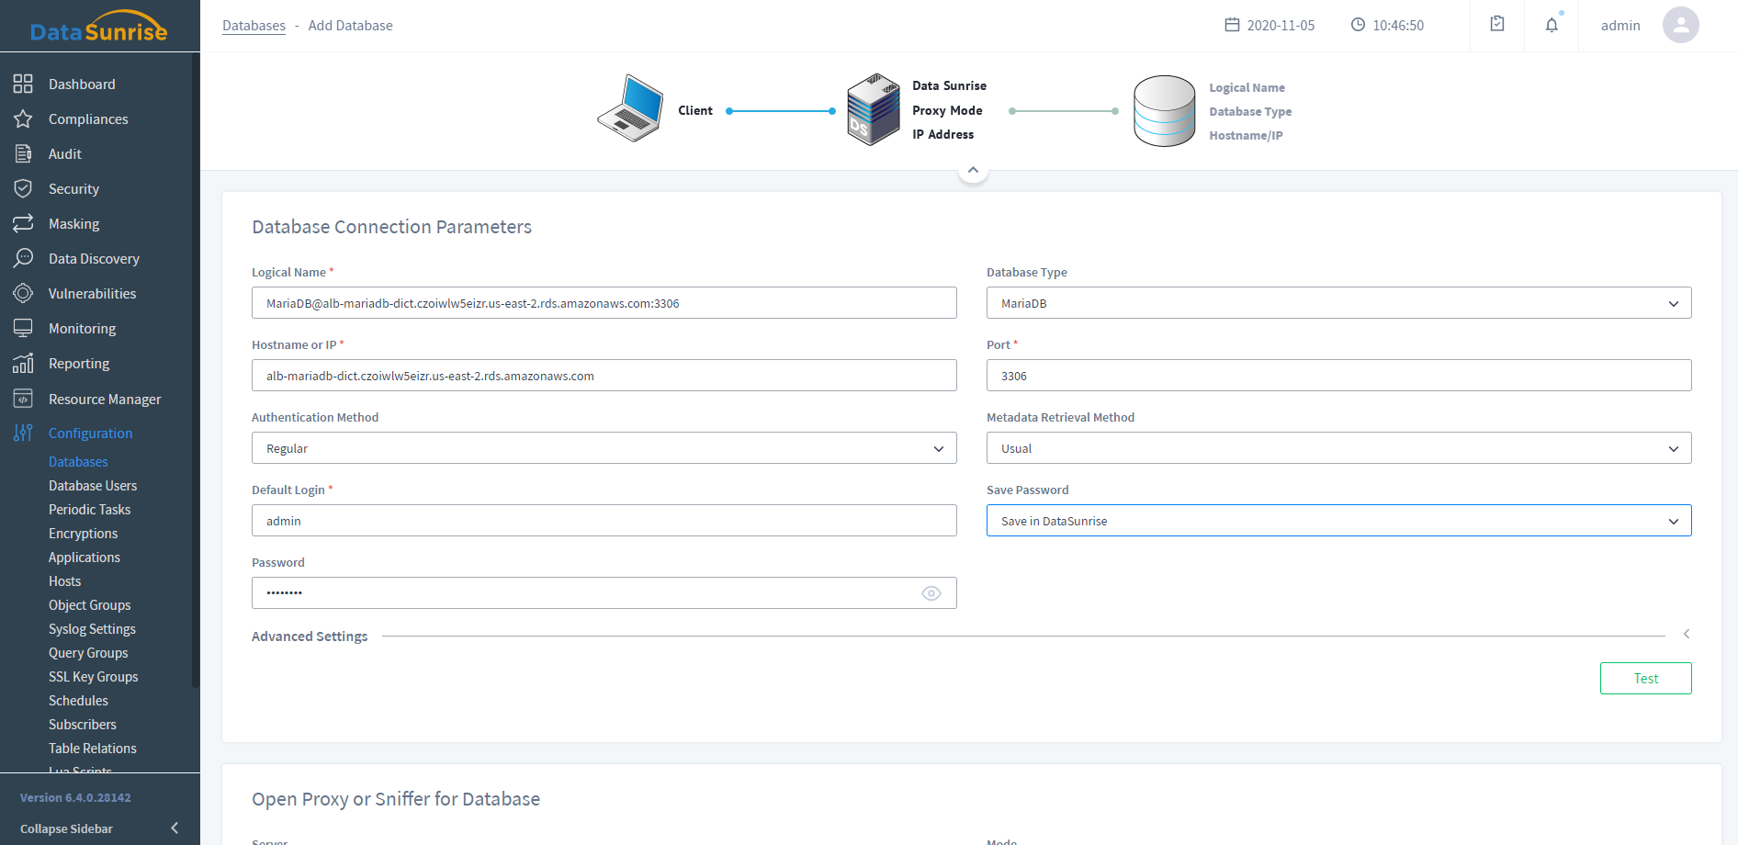
Task: Click the Dashboard grid icon in sidebar
Action: click(23, 84)
